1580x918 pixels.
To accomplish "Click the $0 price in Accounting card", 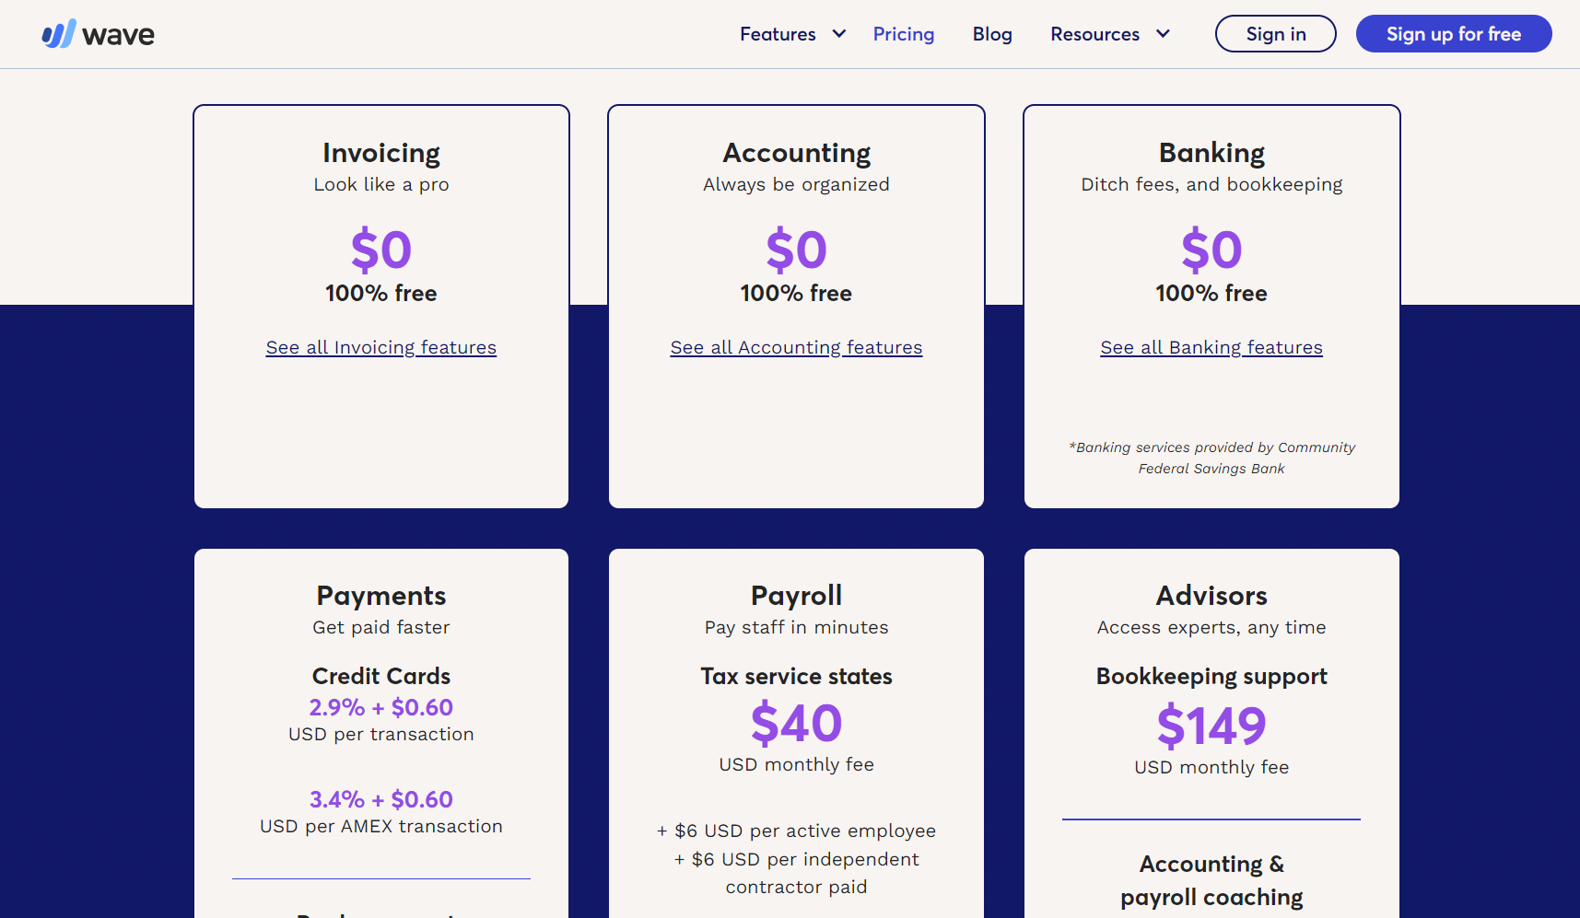I will click(x=797, y=250).
